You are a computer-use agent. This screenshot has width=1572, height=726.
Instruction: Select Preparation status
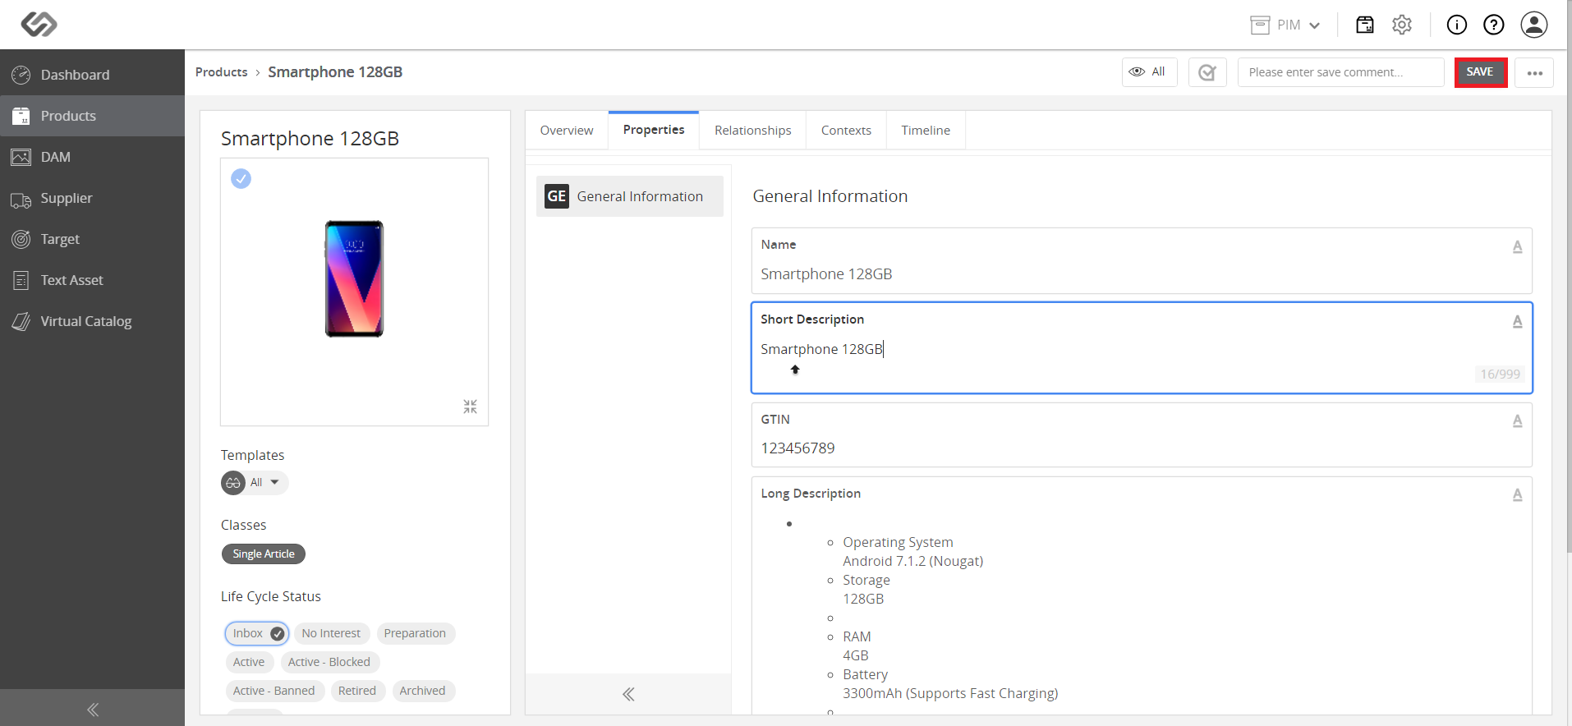(415, 633)
